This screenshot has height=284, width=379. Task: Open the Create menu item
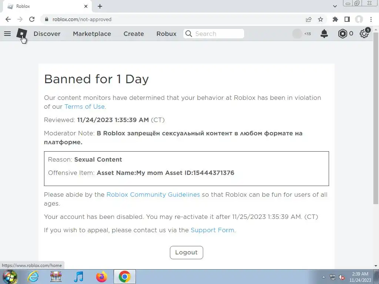[134, 34]
